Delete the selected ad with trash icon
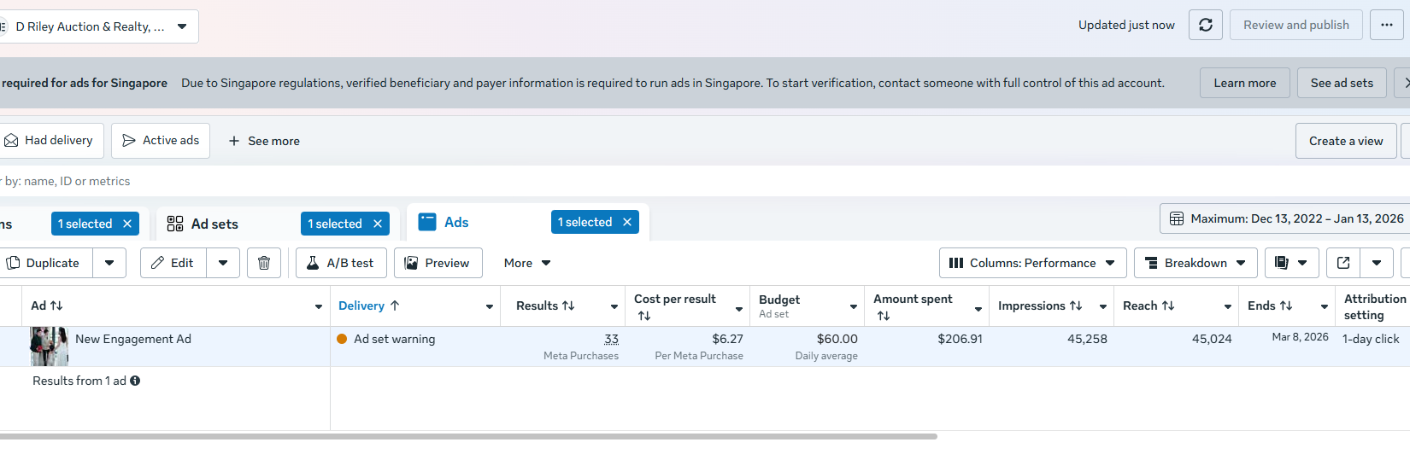 [264, 263]
